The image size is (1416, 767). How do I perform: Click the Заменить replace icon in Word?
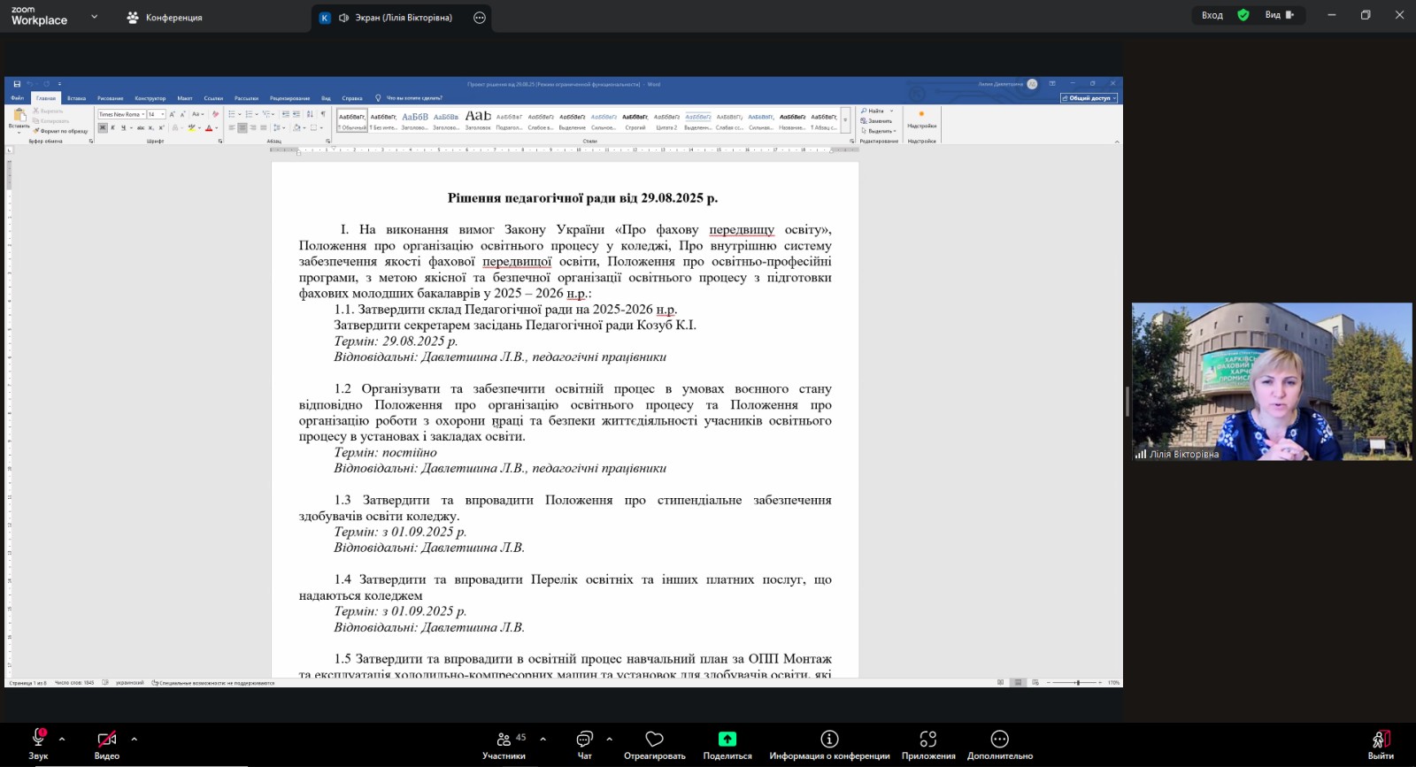tap(878, 121)
